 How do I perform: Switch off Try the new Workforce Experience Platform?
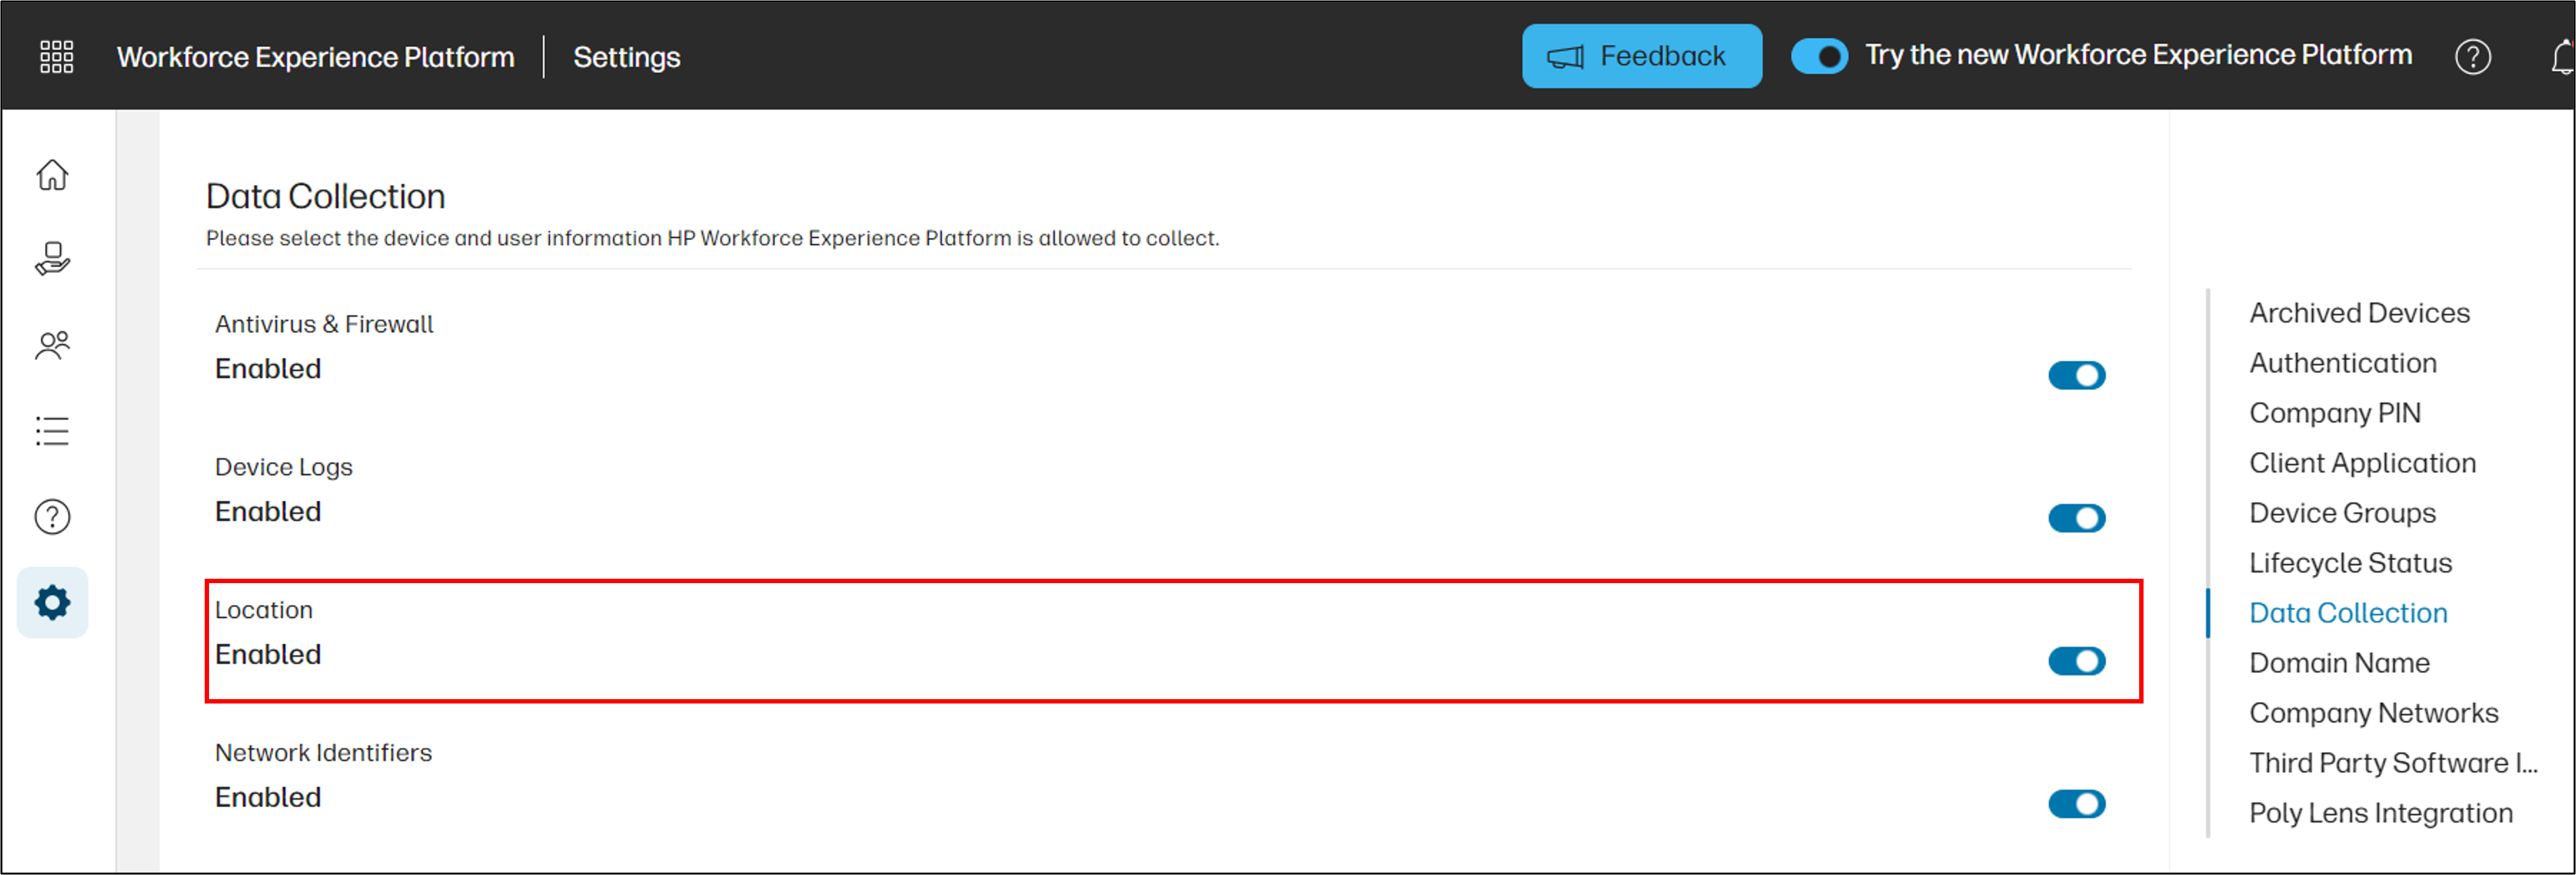(x=1820, y=57)
